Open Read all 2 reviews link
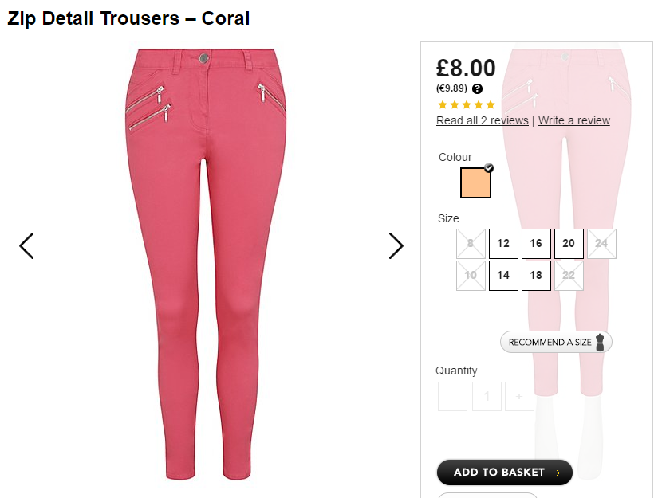 (483, 121)
